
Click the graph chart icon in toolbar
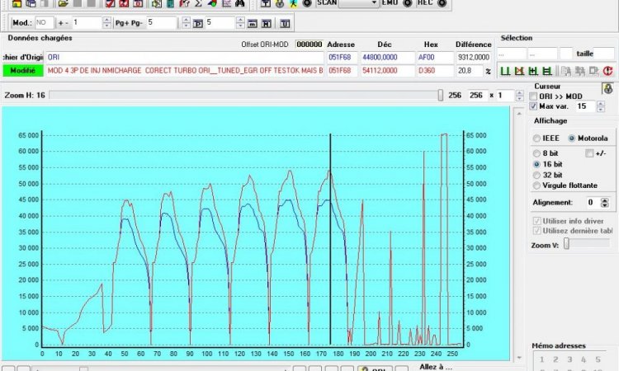226,3
